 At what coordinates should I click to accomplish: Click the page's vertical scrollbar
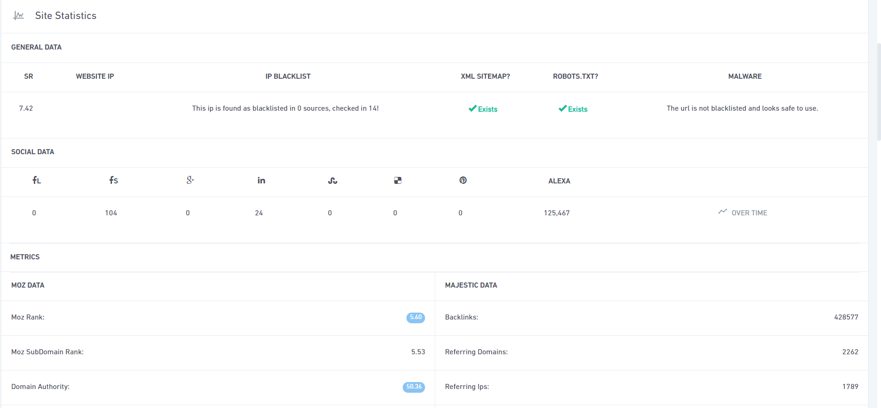coord(878,93)
